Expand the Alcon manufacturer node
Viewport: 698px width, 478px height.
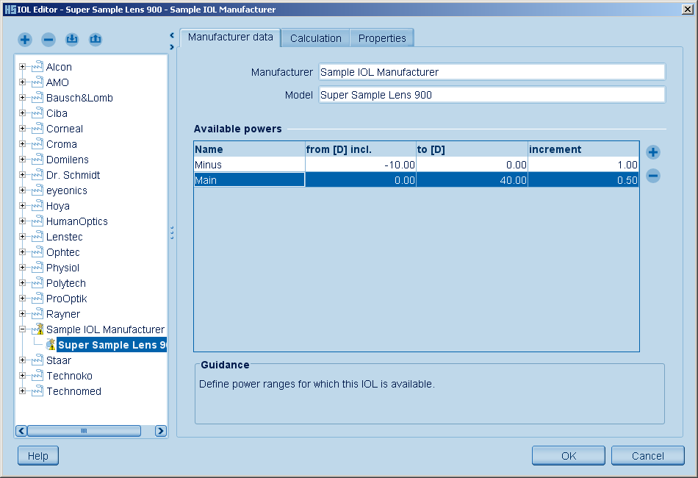click(x=22, y=67)
